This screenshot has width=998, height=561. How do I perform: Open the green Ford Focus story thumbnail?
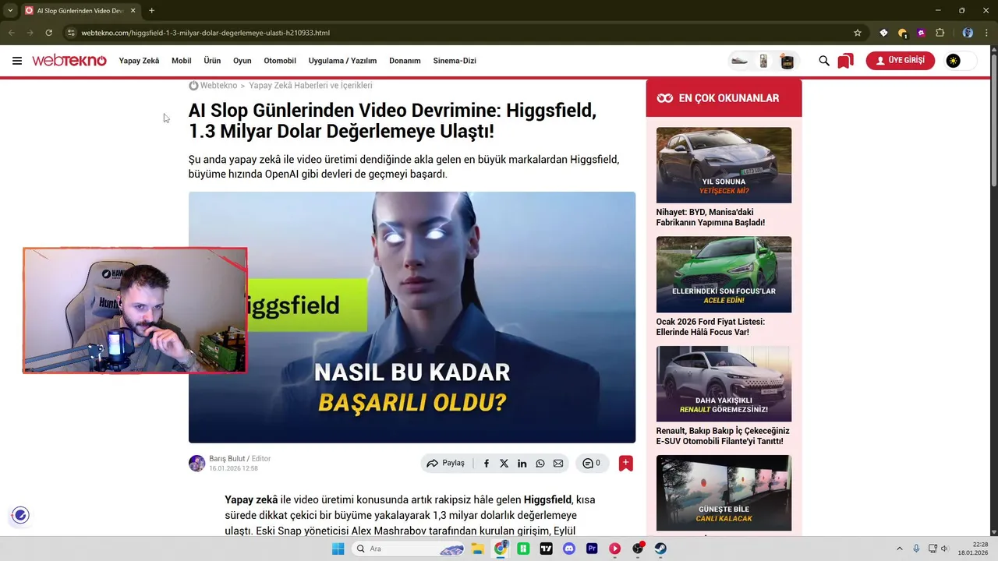click(724, 274)
